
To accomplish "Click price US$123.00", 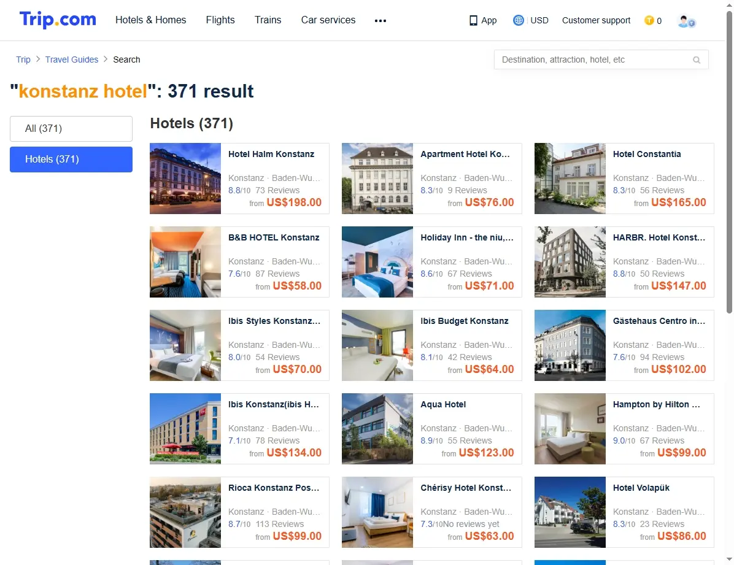I will [487, 453].
